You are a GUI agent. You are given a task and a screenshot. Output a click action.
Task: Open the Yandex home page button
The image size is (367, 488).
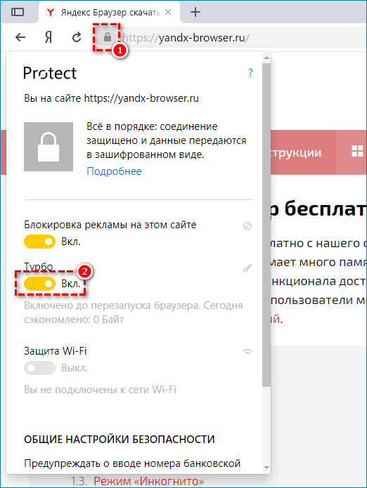click(x=49, y=37)
